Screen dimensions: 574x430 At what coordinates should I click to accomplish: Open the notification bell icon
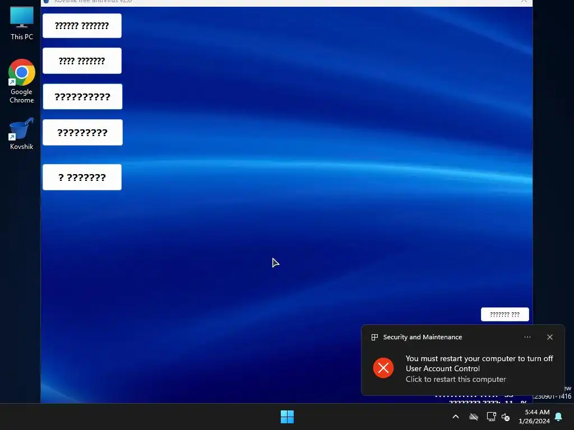pyautogui.click(x=558, y=417)
